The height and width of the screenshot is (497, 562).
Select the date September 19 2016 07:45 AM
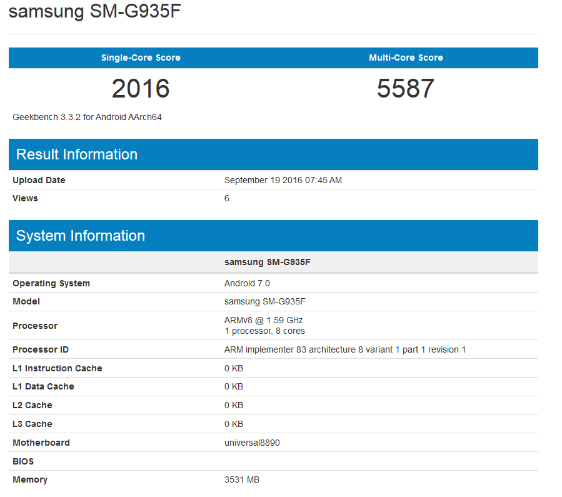(283, 180)
